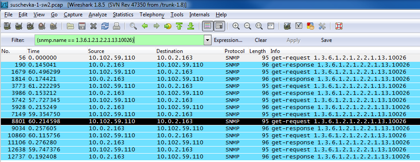This screenshot has height=162, width=420.
Task: Open the capture interfaces list icon
Action: tap(8, 26)
